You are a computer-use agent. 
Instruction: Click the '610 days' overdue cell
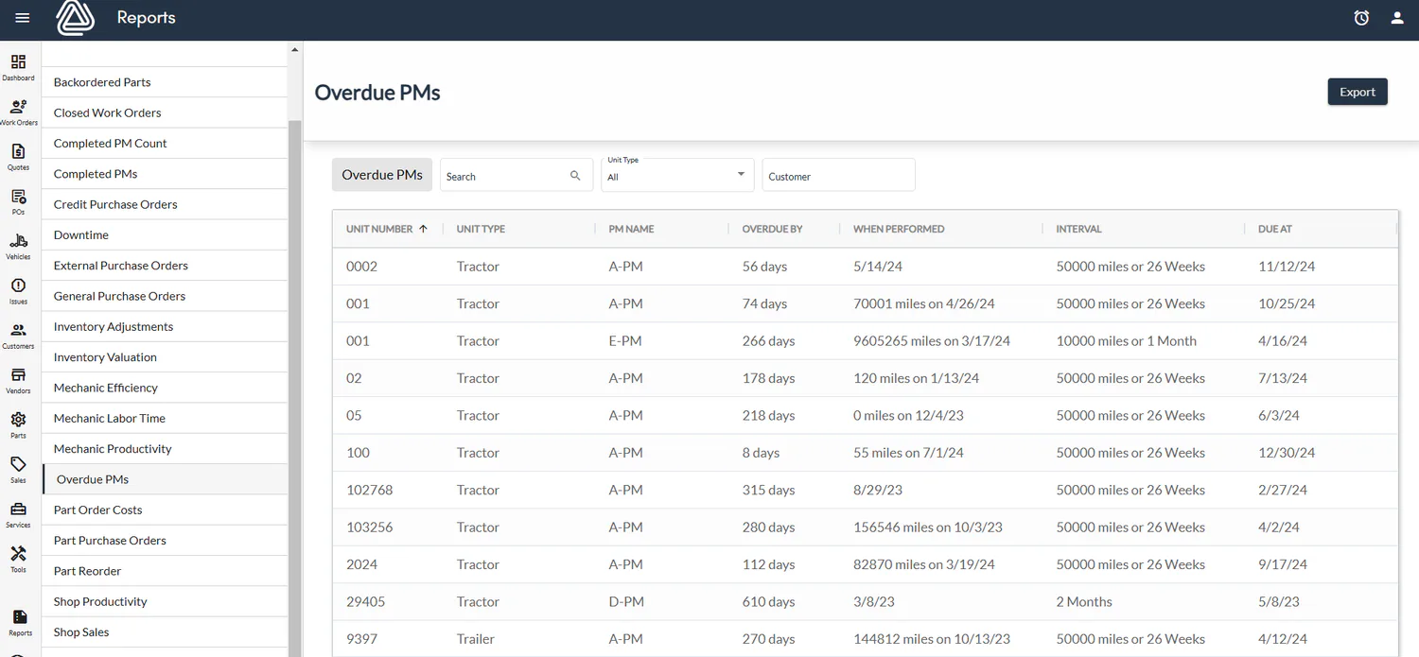click(768, 601)
